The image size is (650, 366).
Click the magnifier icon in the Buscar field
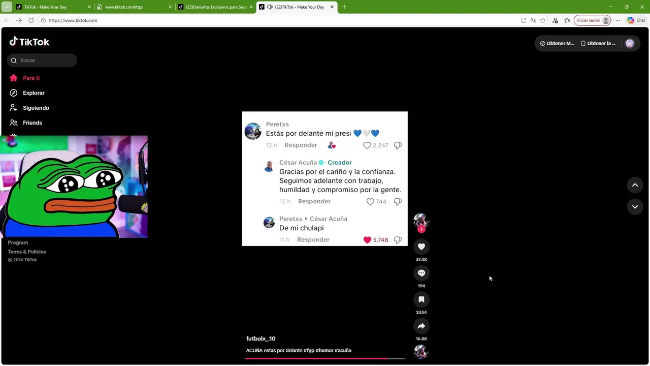(14, 60)
